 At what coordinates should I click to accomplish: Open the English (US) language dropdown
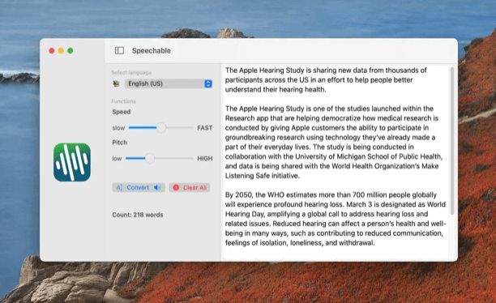pyautogui.click(x=169, y=83)
